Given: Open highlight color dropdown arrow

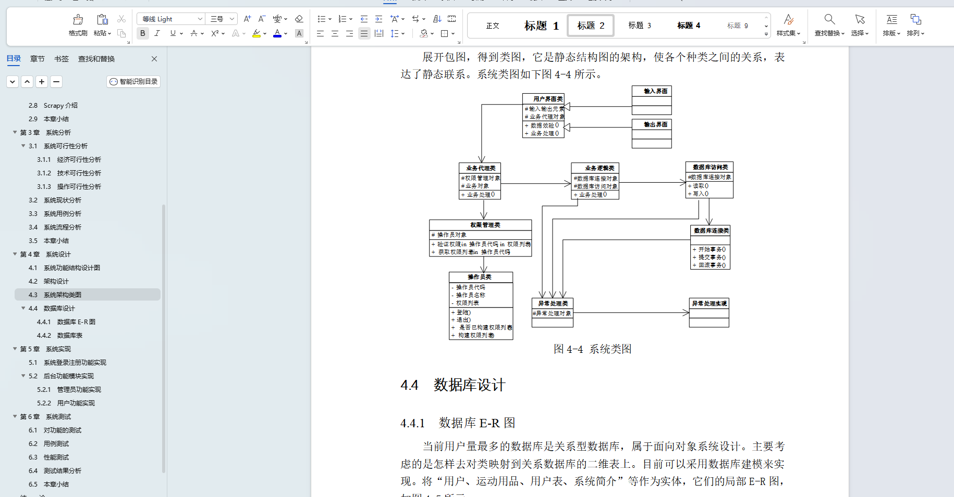Looking at the screenshot, I should pos(265,33).
